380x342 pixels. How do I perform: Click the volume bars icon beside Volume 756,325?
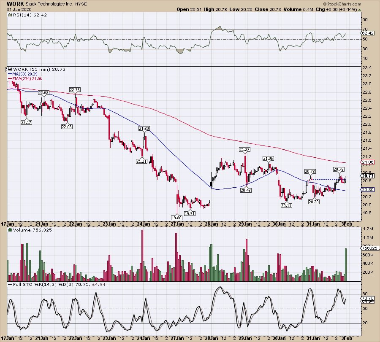(10, 230)
